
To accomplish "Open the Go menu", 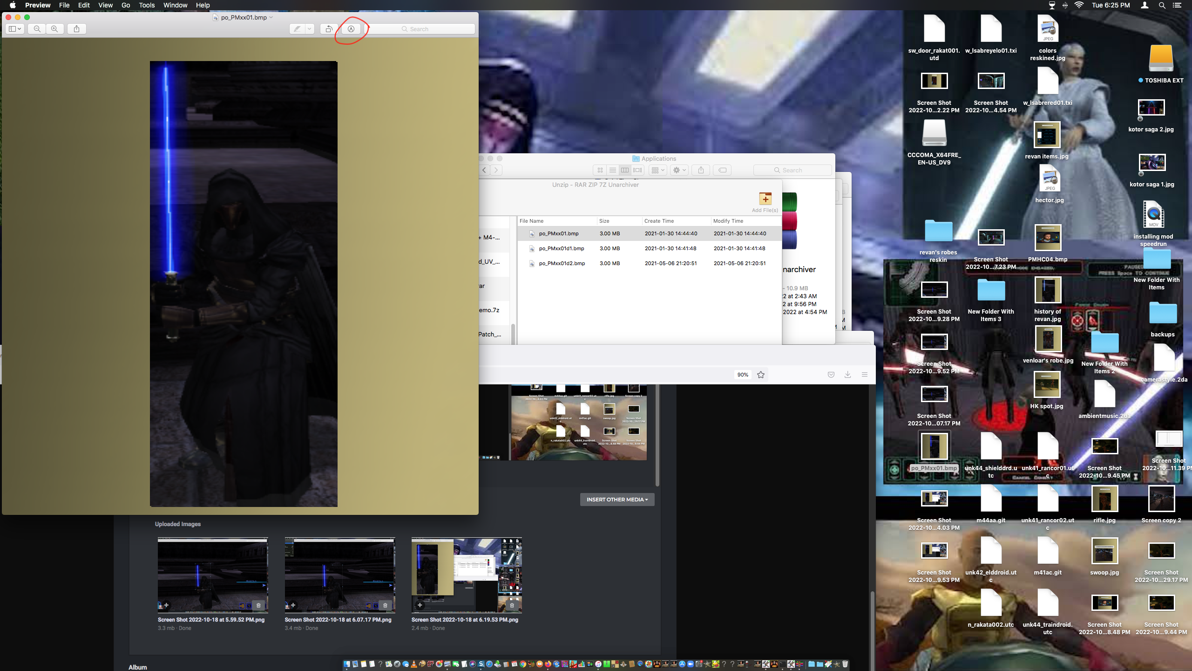I will (x=126, y=5).
